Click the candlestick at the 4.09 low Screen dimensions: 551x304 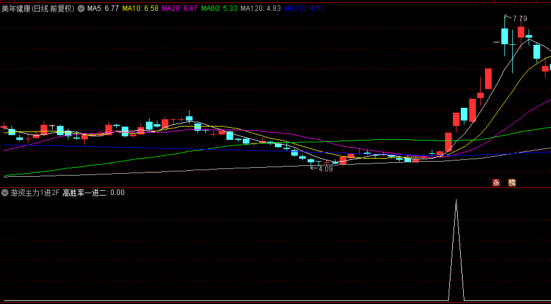[x=311, y=161]
